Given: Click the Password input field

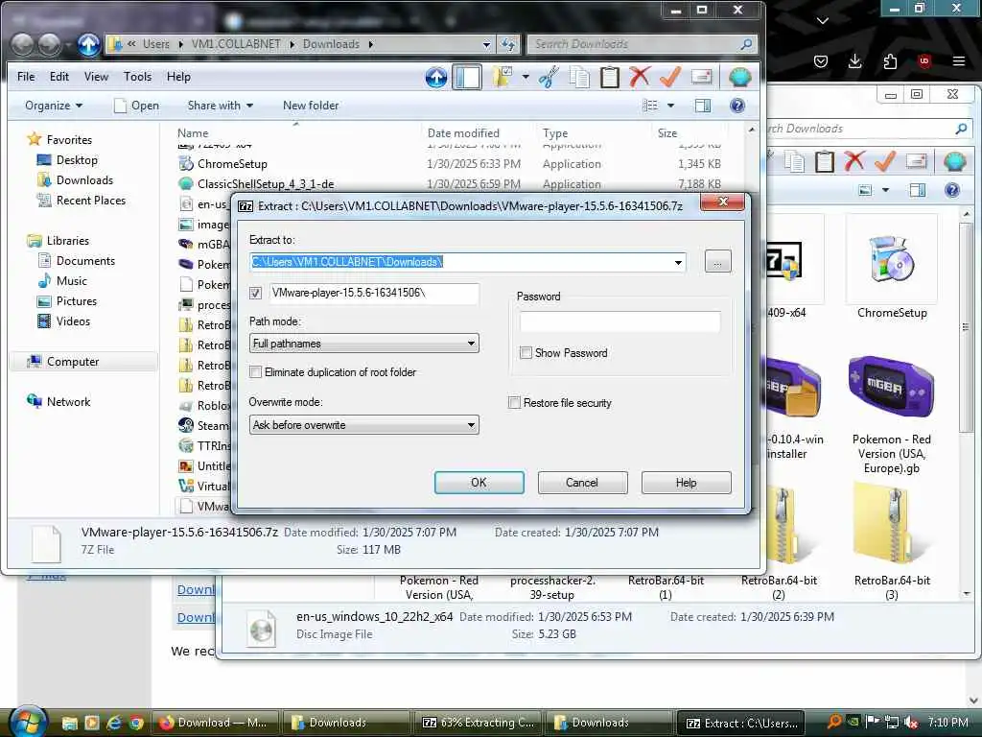Looking at the screenshot, I should point(620,321).
